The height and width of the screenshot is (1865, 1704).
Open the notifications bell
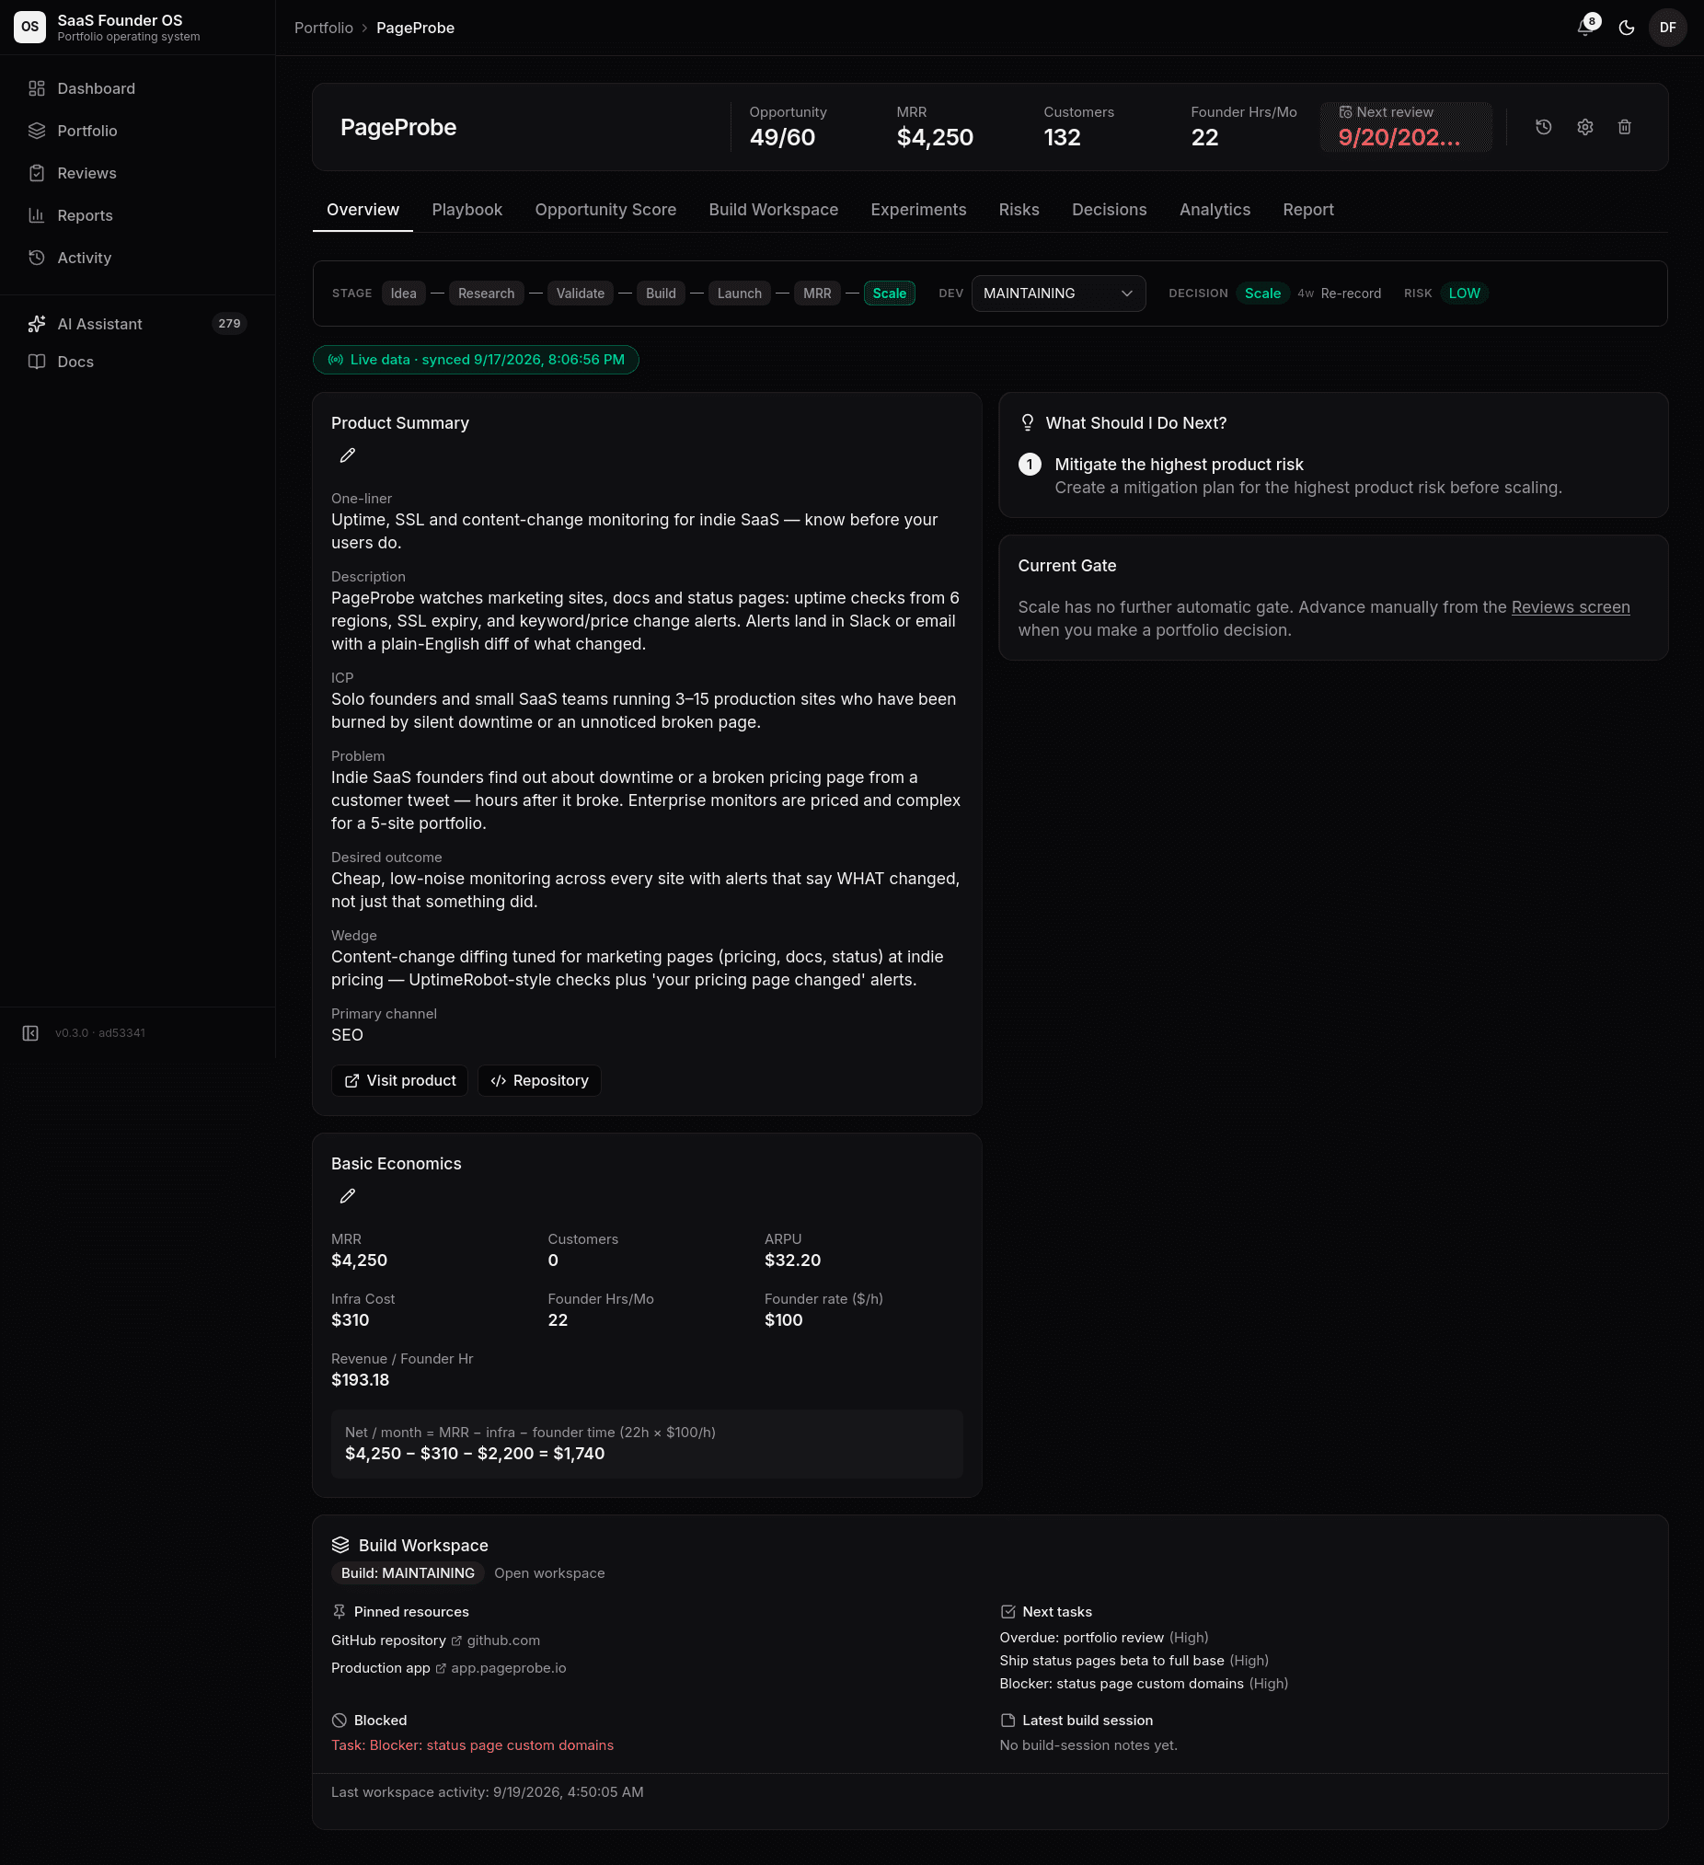(1586, 27)
